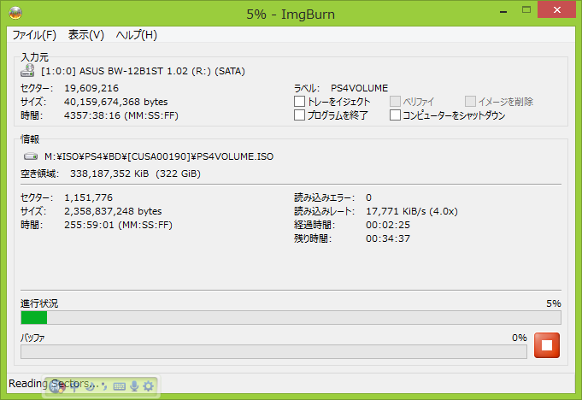Open the IME toolbar settings gear
The width and height of the screenshot is (582, 400).
[x=148, y=386]
